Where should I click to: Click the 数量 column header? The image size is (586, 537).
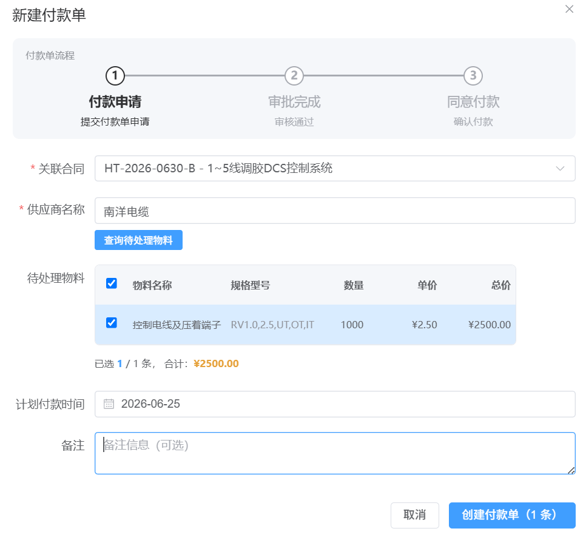pos(354,286)
